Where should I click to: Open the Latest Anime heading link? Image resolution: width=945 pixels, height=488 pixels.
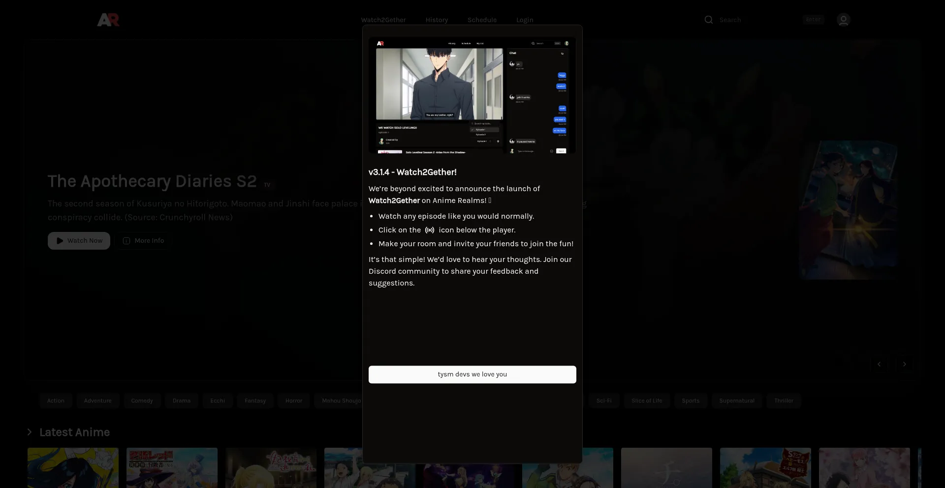[74, 432]
